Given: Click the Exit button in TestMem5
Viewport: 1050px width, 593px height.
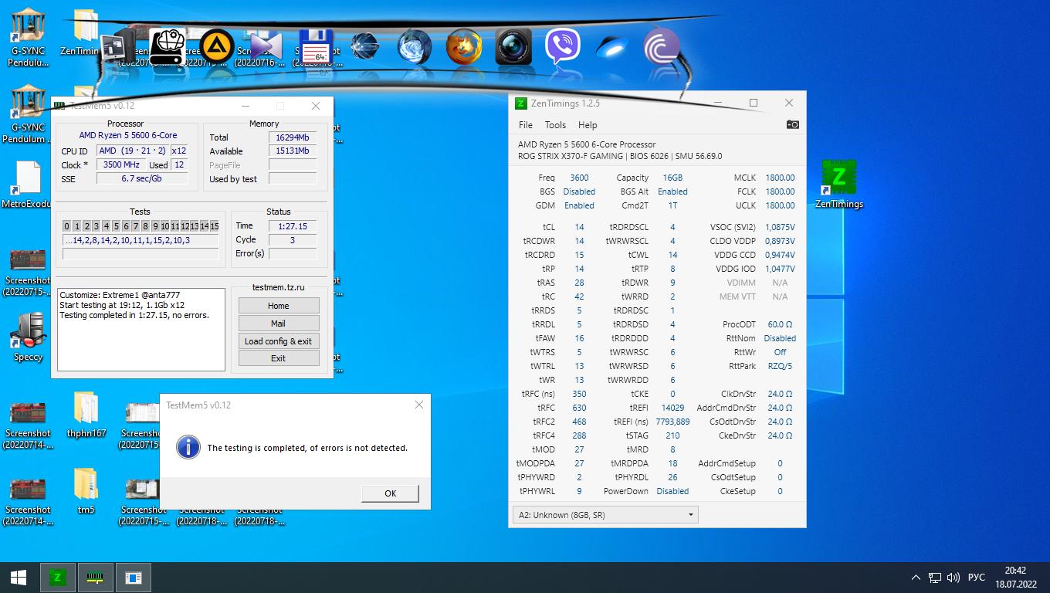Looking at the screenshot, I should click(x=279, y=358).
